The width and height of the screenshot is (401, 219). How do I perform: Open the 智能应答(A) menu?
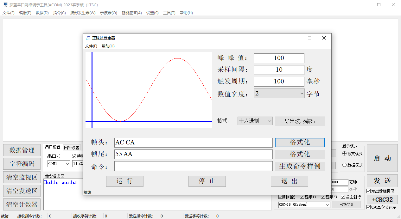pyautogui.click(x=131, y=13)
